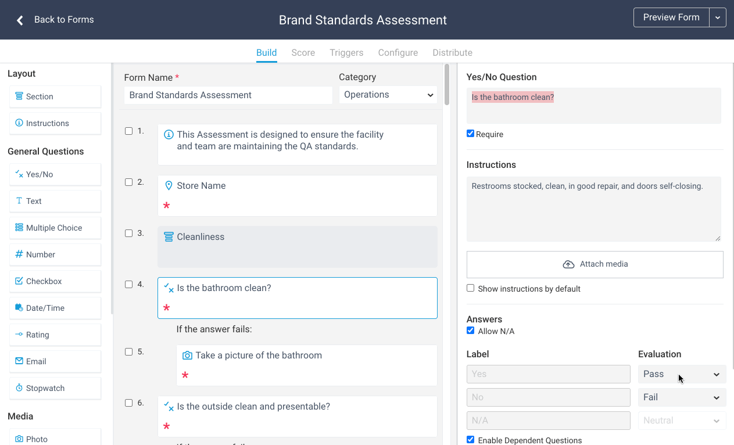Open the Pass evaluation dropdown
The image size is (734, 445).
tap(682, 374)
